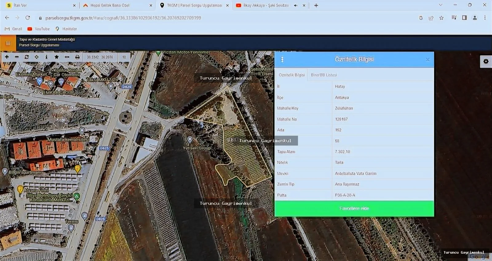Share this page icon in address bar

(x=431, y=18)
